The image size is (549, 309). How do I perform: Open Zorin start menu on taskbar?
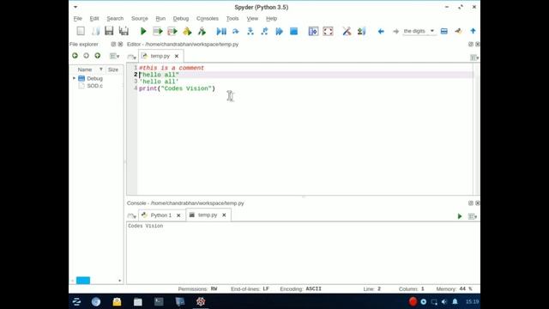pyautogui.click(x=76, y=301)
